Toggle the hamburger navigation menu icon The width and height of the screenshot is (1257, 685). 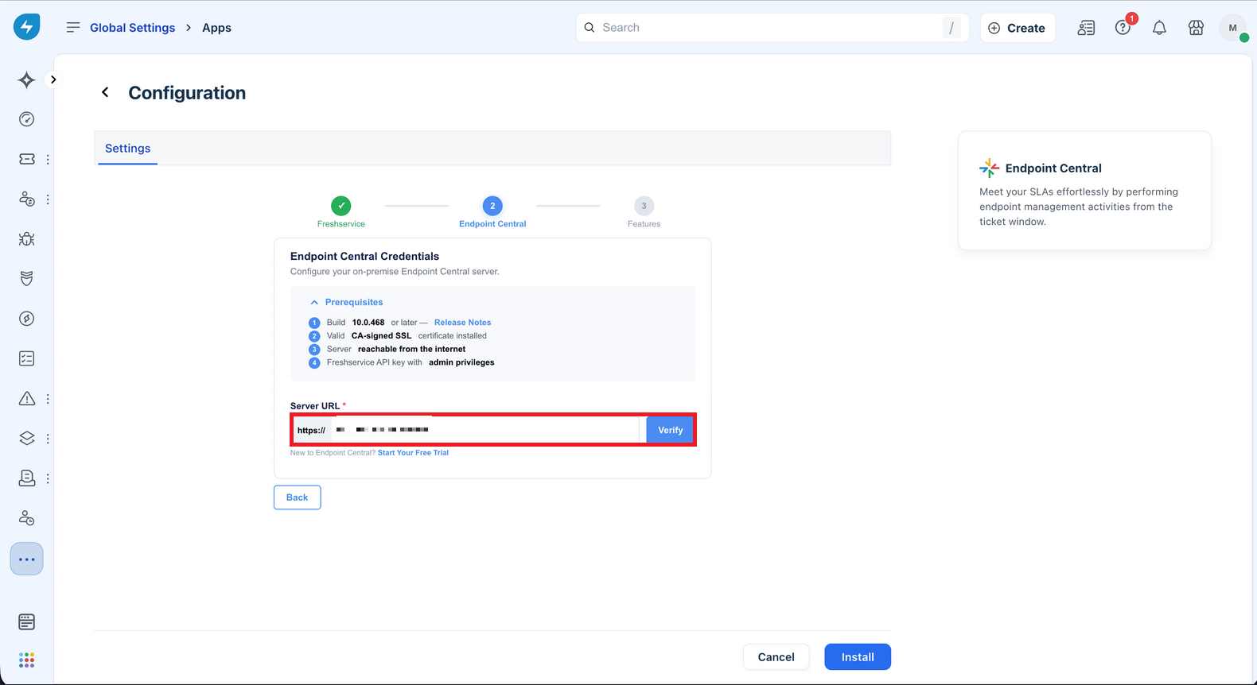tap(73, 27)
